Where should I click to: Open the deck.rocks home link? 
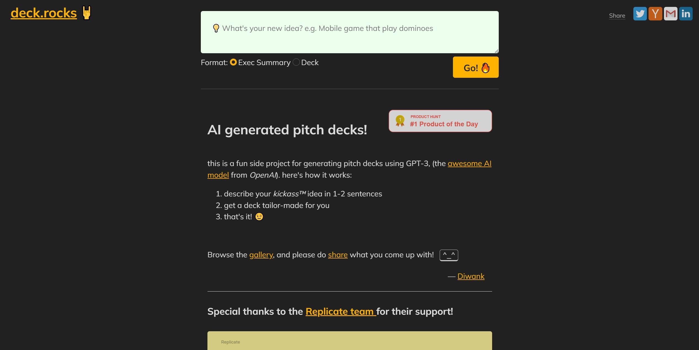point(44,13)
